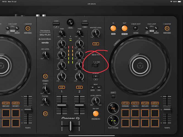Click left deck CUE/LOOP CALL right arrow
Screen dimensions: 183x137
click(x=17, y=28)
